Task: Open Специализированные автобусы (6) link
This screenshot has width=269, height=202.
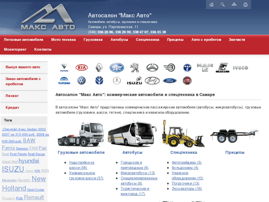Action: pos(139,181)
